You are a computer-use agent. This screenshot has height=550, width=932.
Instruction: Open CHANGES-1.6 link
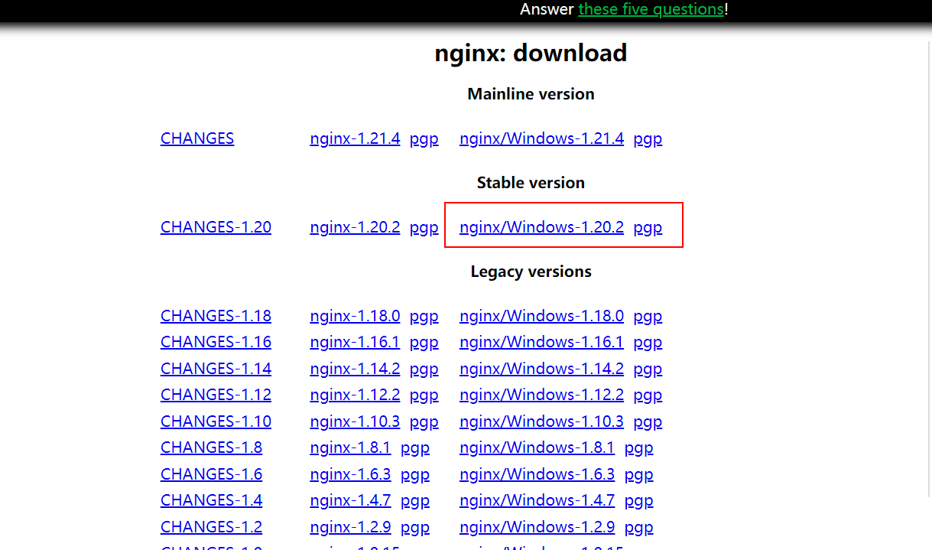coord(211,474)
